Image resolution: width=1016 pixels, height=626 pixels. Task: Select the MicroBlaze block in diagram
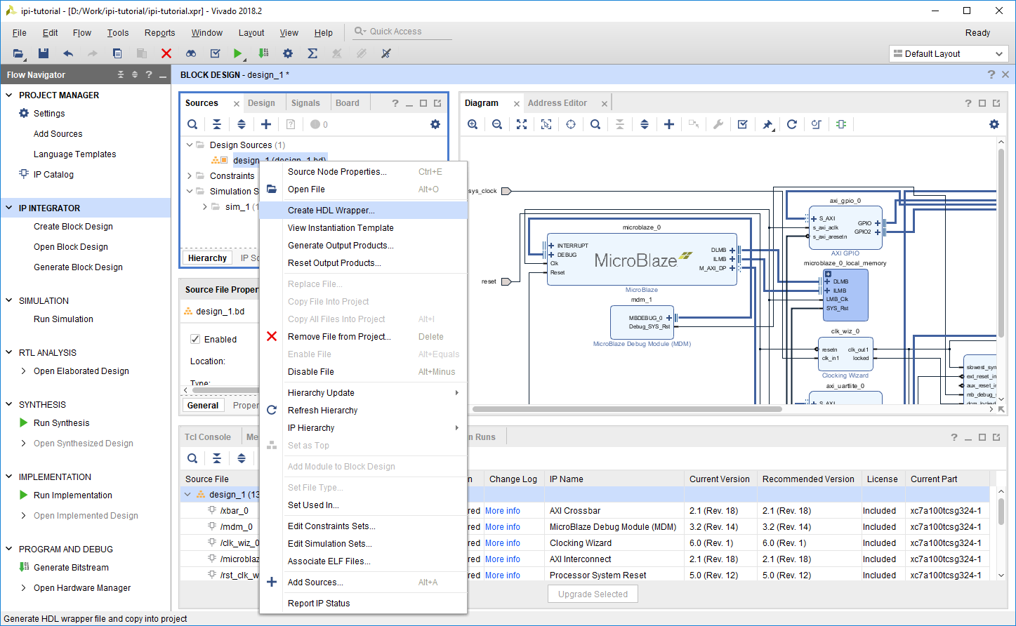click(x=642, y=260)
